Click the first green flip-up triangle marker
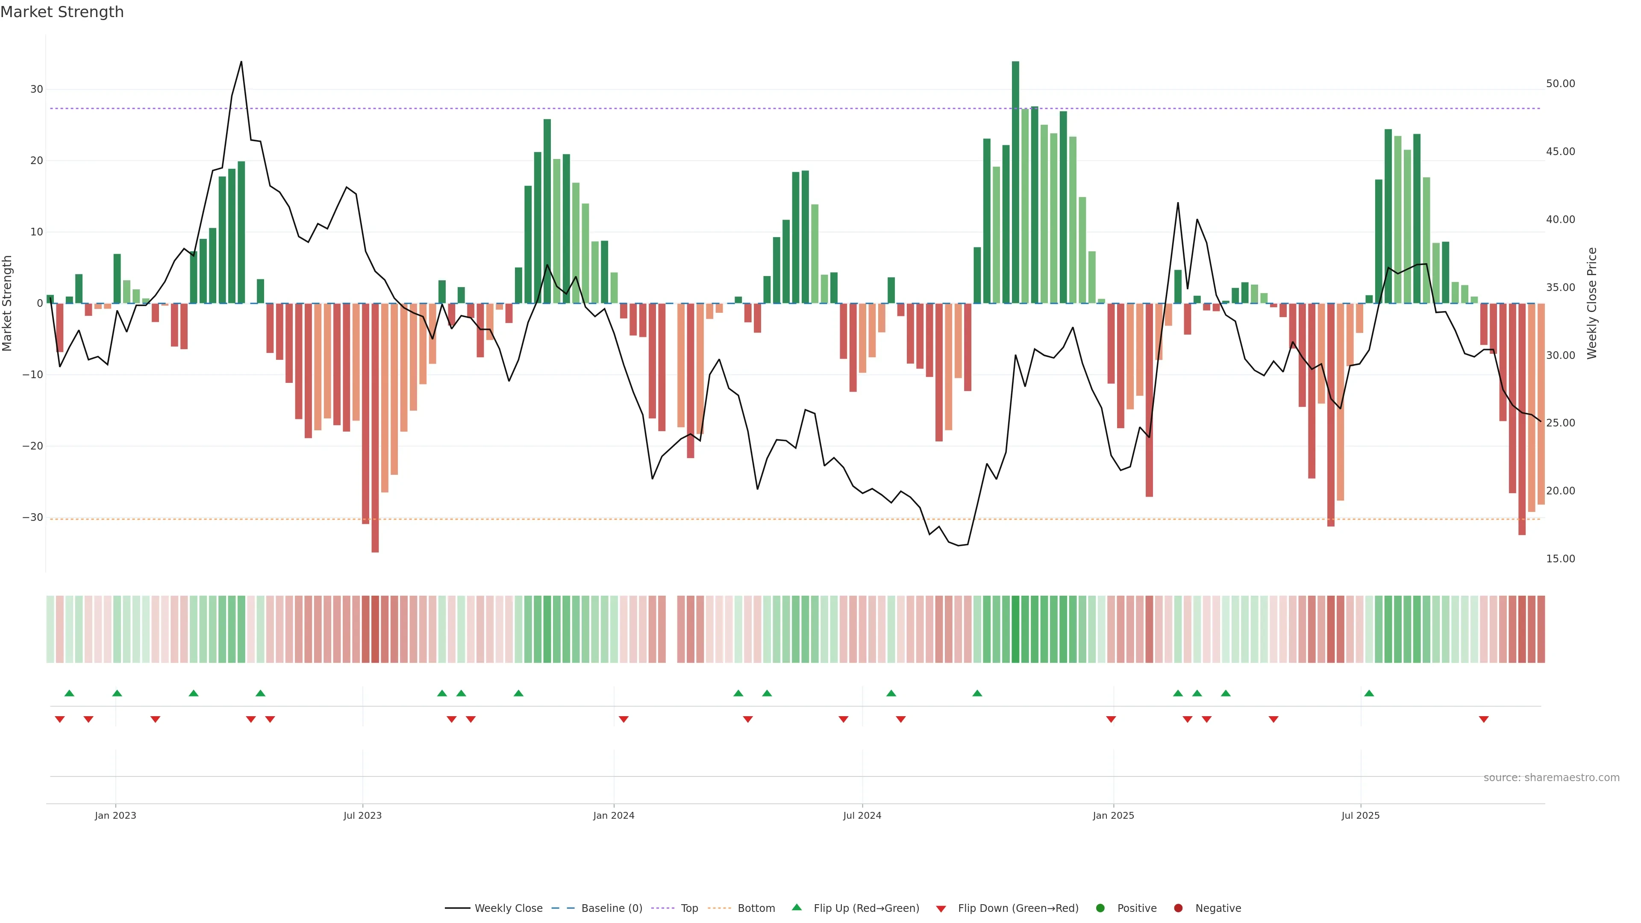The width and height of the screenshot is (1641, 923). click(x=69, y=693)
